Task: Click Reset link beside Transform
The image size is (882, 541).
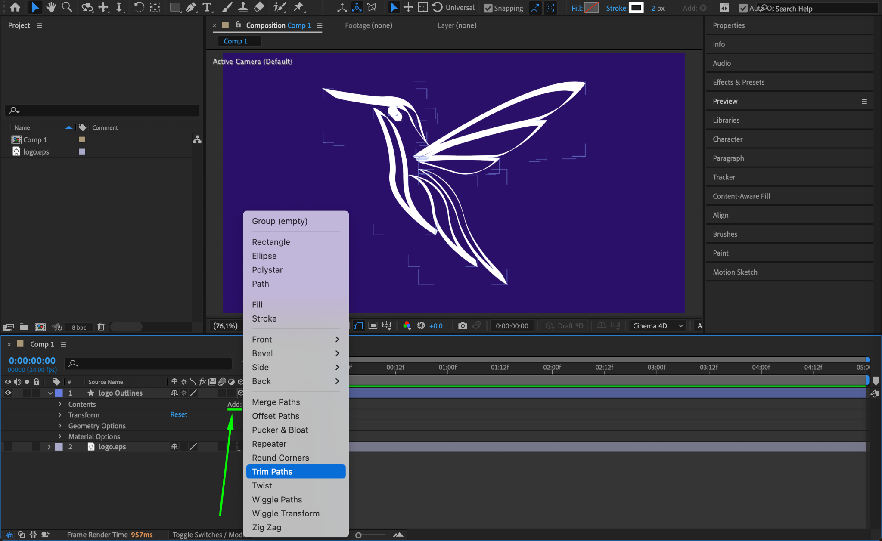Action: click(179, 414)
